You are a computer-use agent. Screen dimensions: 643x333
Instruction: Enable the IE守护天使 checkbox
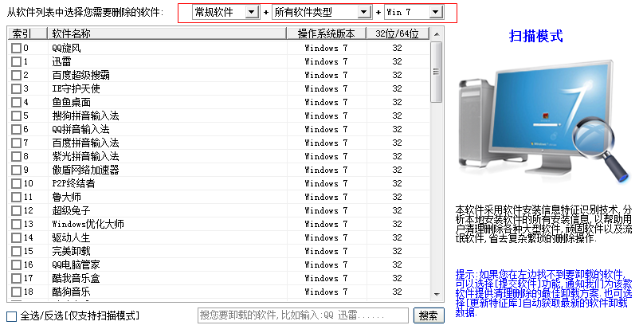16,89
